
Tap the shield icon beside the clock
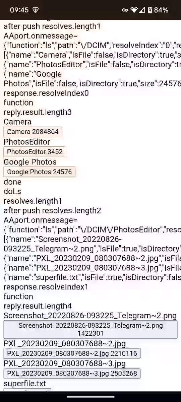[36, 10]
